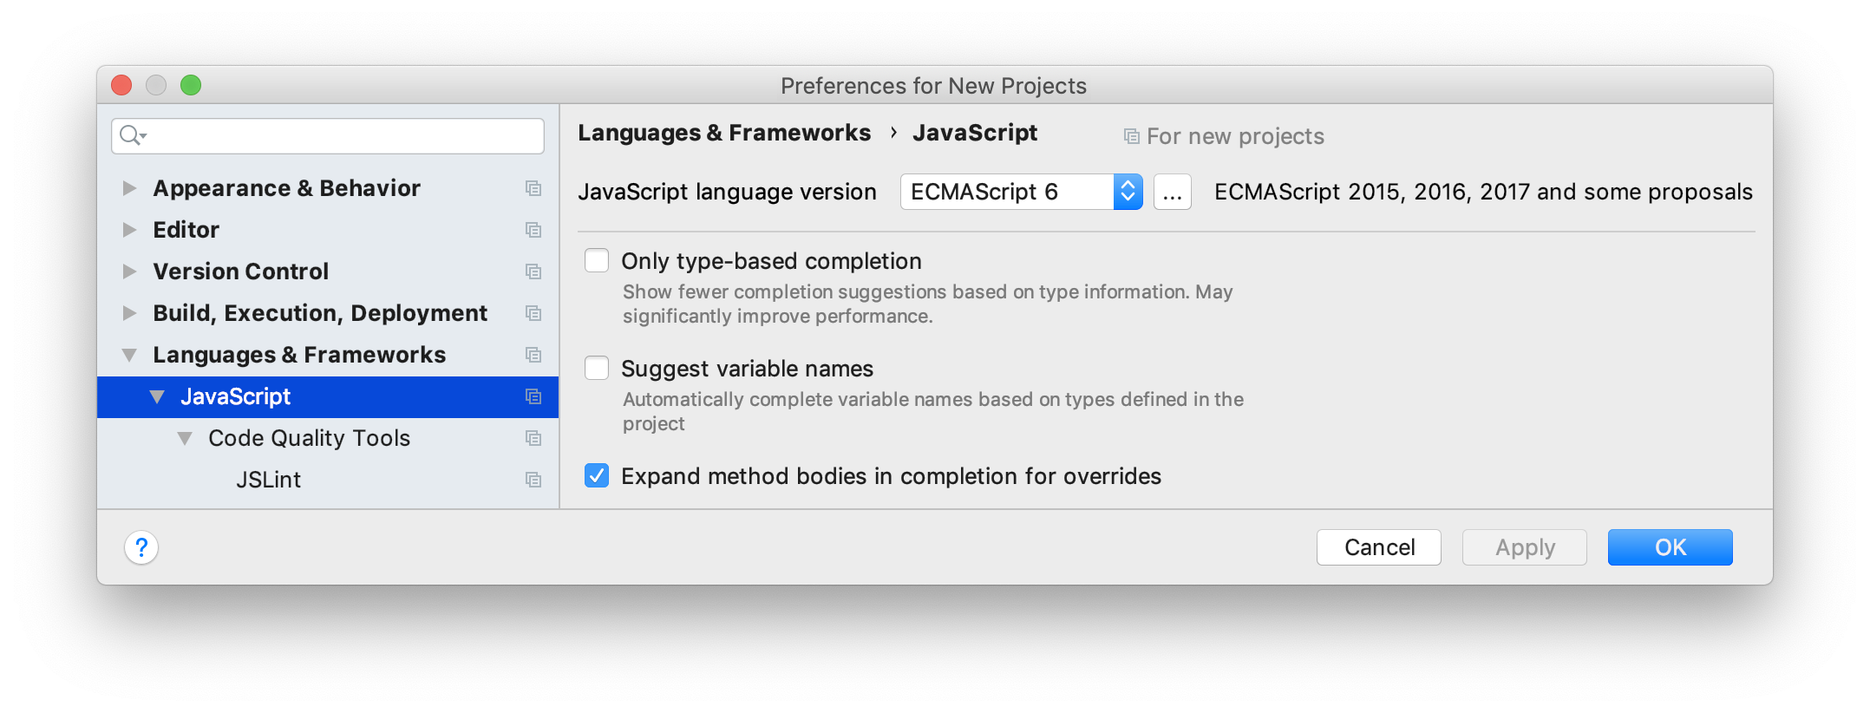Click the help question mark icon
Viewport: 1870px width, 713px height.
(x=141, y=547)
